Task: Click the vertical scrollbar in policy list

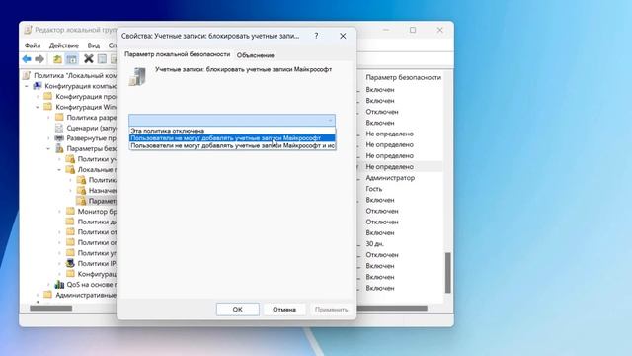Action: [x=447, y=273]
